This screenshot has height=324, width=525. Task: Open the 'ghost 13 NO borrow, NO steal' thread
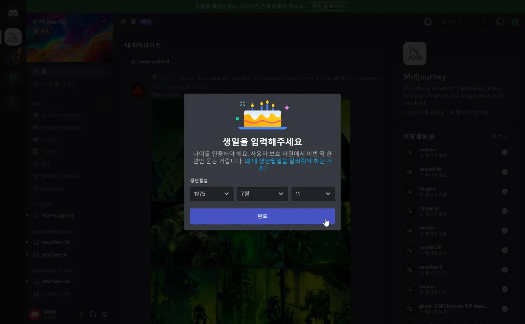[456, 309]
